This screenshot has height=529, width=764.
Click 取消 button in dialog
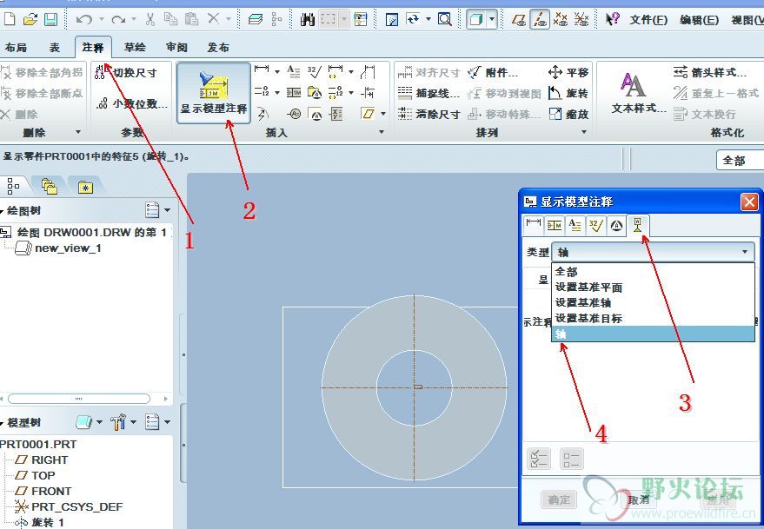(638, 499)
